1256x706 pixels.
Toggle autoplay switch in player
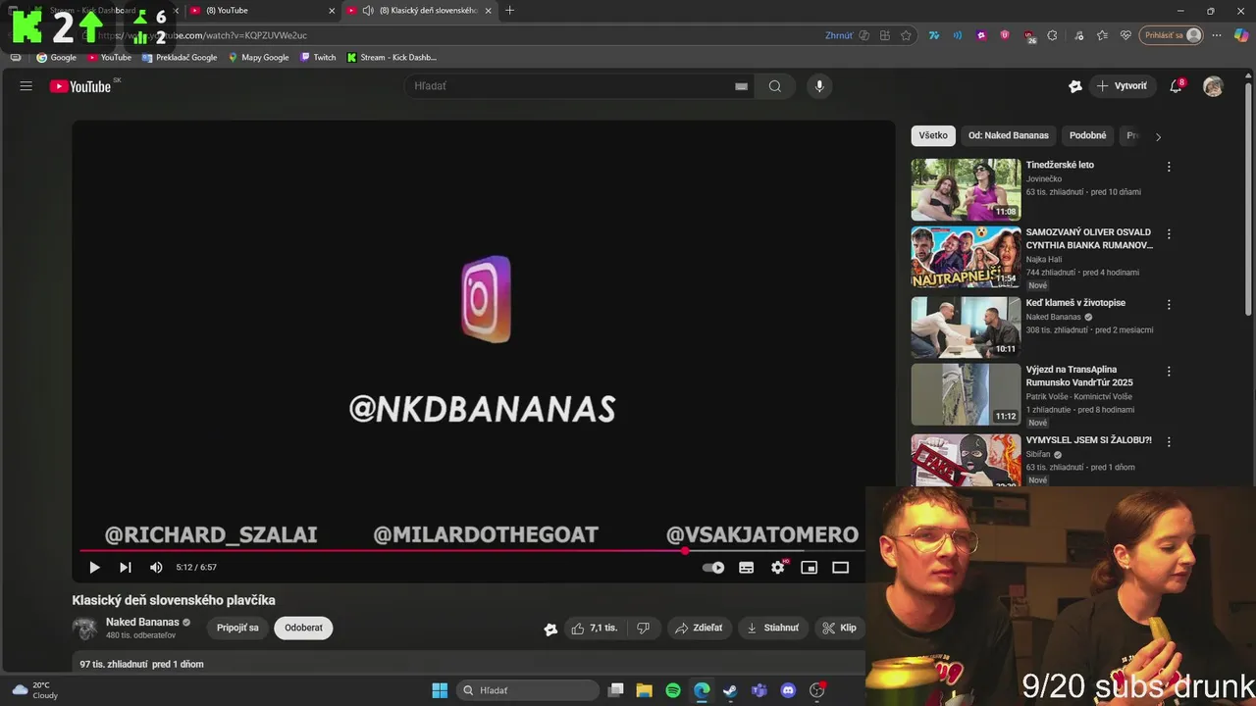[x=713, y=567]
